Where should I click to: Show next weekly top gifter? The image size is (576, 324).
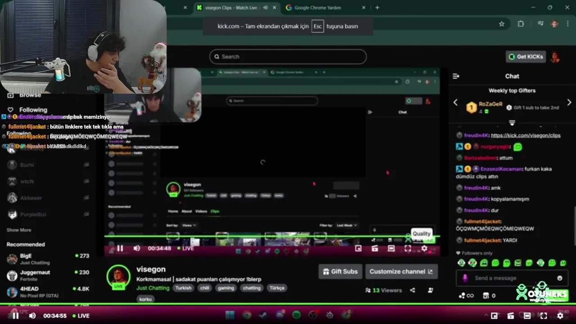569,103
